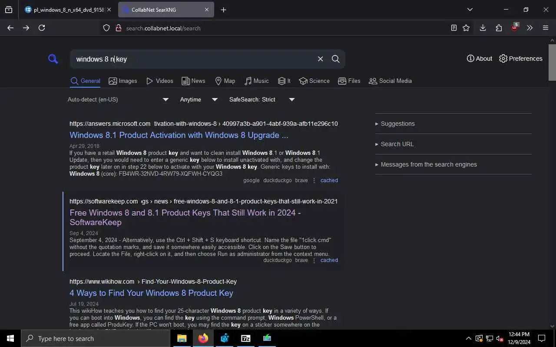Open a new browser tab
This screenshot has height=347, width=556.
[223, 10]
